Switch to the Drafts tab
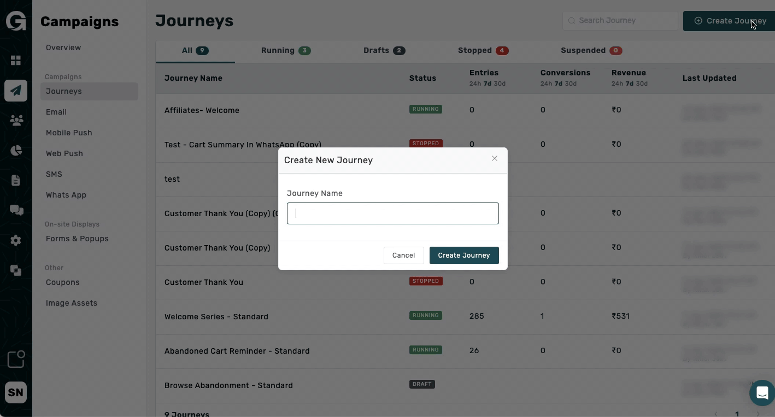Image resolution: width=775 pixels, height=417 pixels. tap(384, 51)
